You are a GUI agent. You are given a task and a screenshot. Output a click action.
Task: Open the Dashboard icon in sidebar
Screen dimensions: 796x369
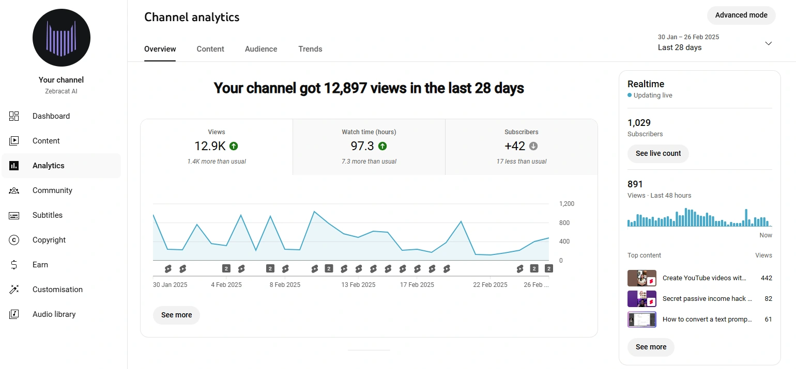[14, 116]
